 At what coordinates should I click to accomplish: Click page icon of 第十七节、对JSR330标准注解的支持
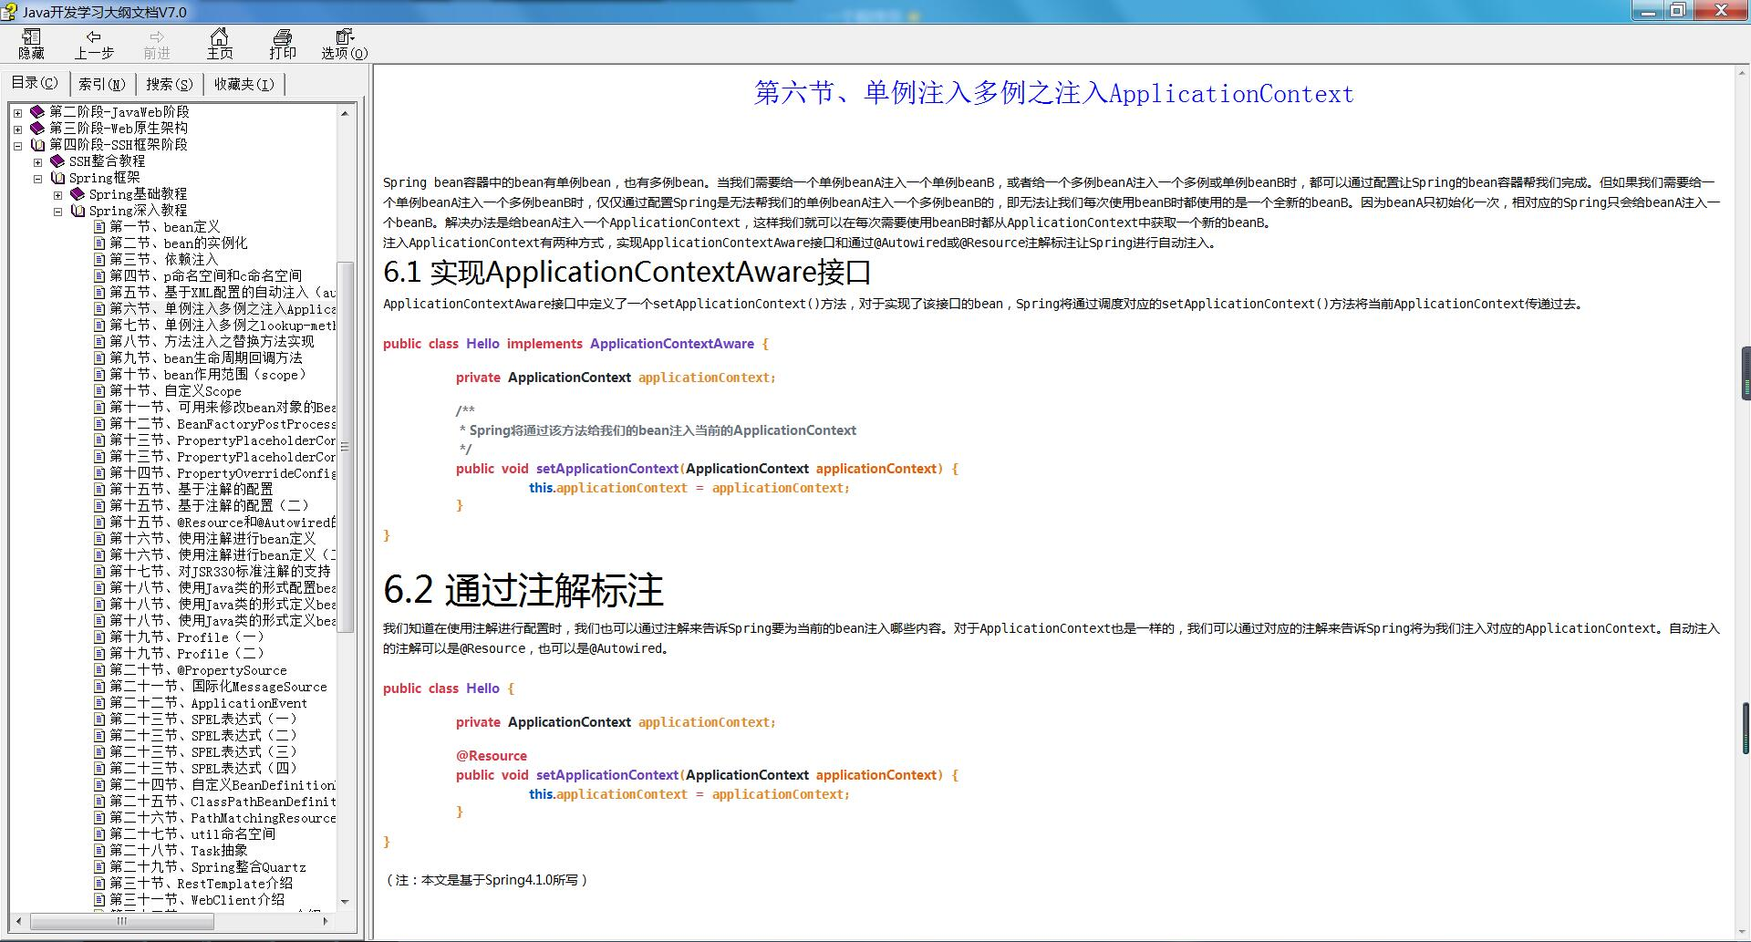coord(99,572)
